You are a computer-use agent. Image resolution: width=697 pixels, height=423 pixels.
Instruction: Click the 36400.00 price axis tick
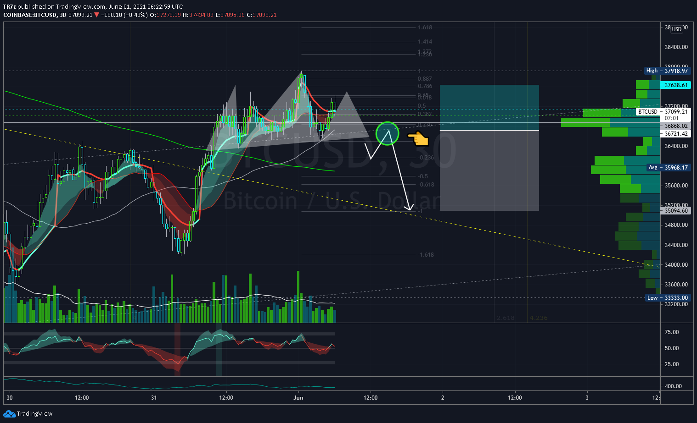(676, 146)
